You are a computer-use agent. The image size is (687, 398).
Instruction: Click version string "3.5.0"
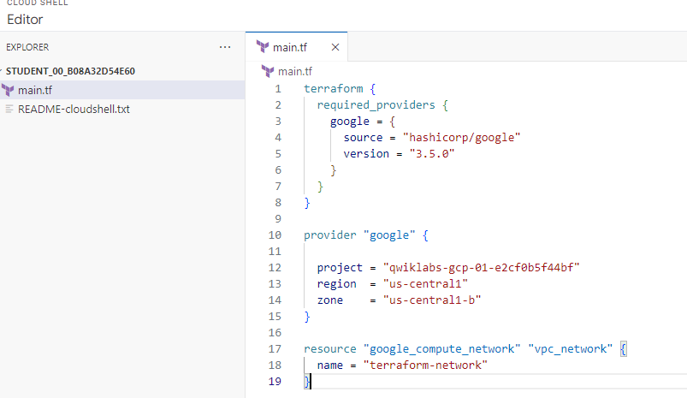[432, 154]
